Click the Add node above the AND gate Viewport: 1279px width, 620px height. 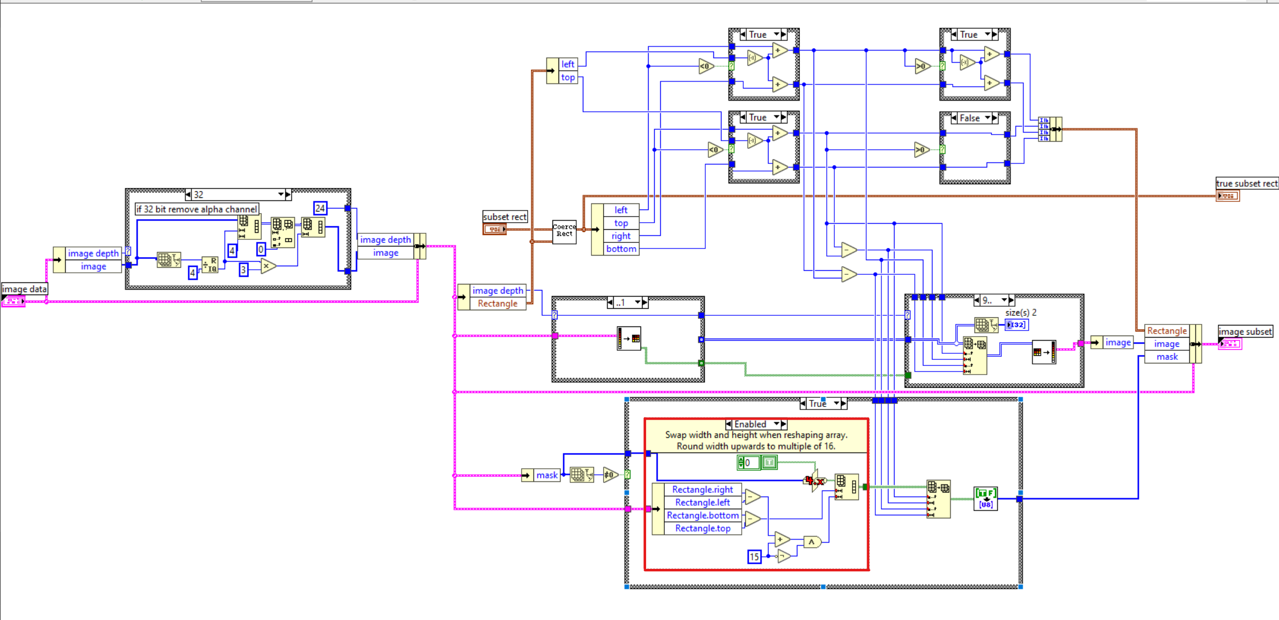click(x=782, y=540)
